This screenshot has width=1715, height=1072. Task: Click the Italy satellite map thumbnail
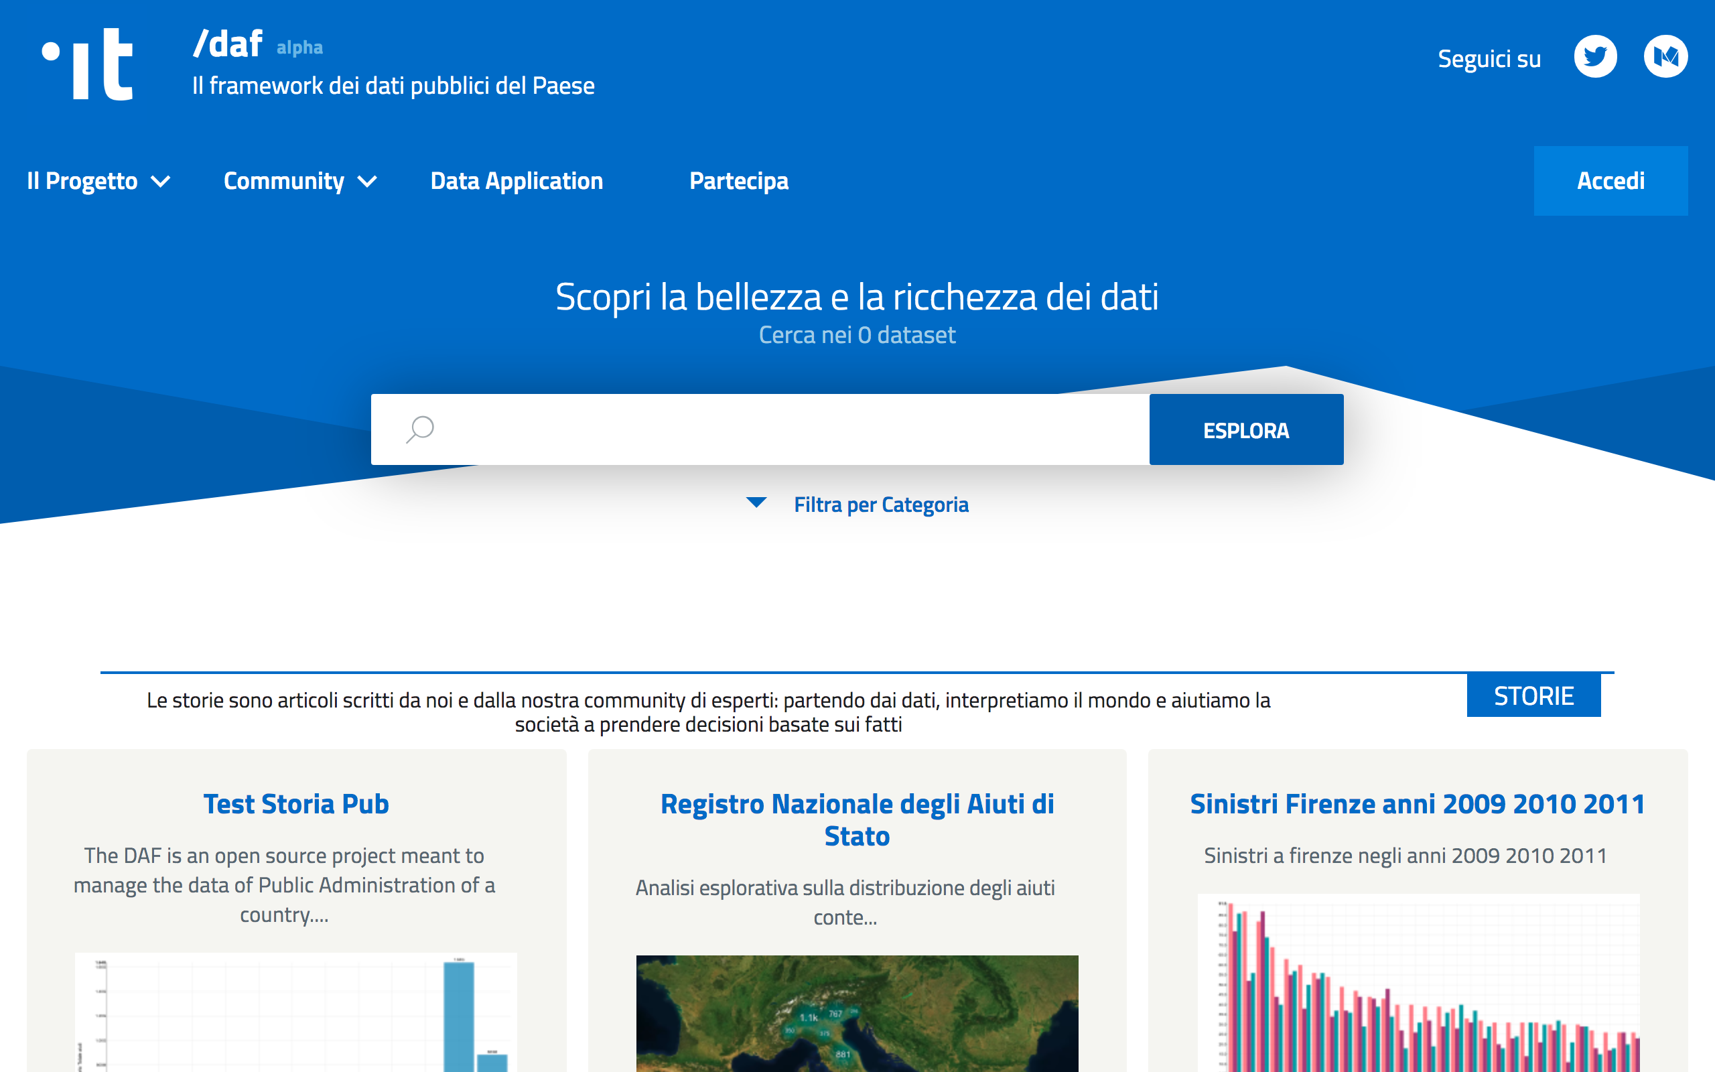(x=857, y=1014)
